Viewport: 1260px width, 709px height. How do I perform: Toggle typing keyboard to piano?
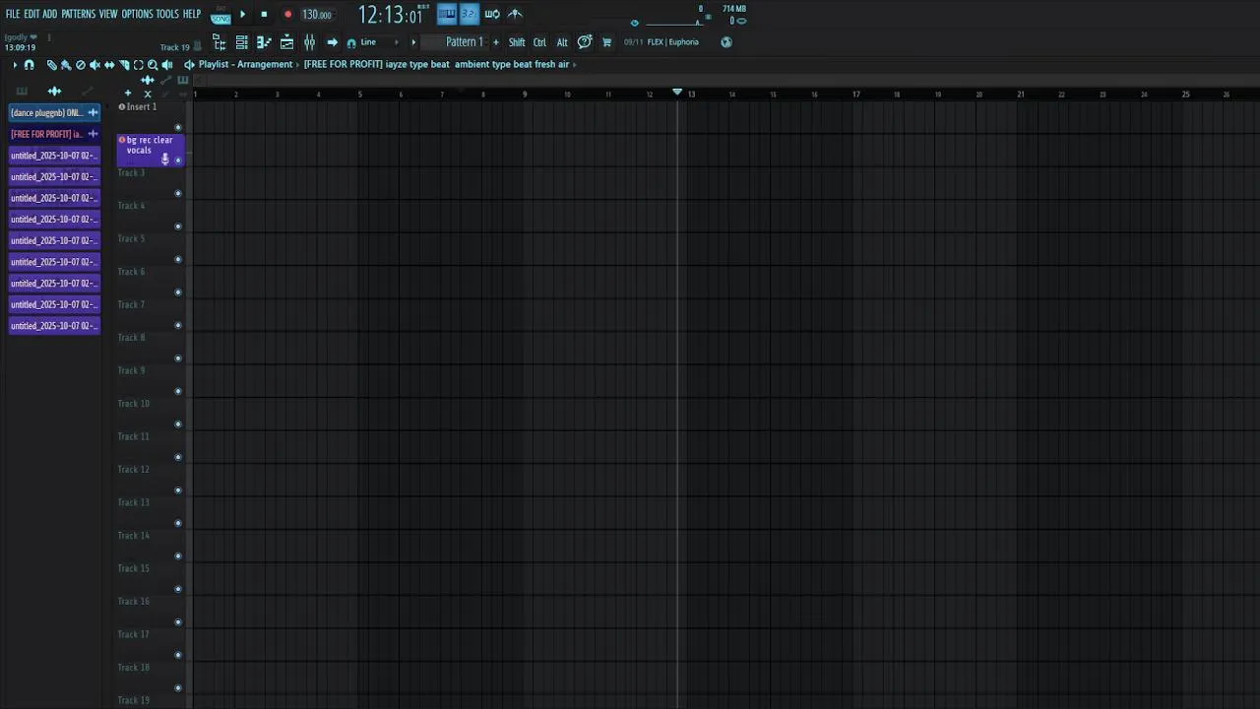coord(447,14)
